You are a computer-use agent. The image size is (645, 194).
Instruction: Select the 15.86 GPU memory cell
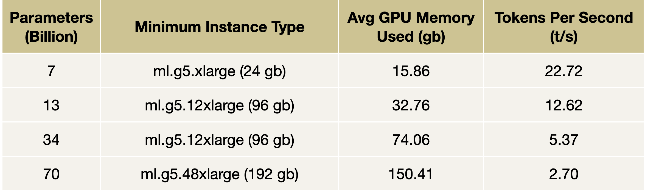[x=411, y=71]
